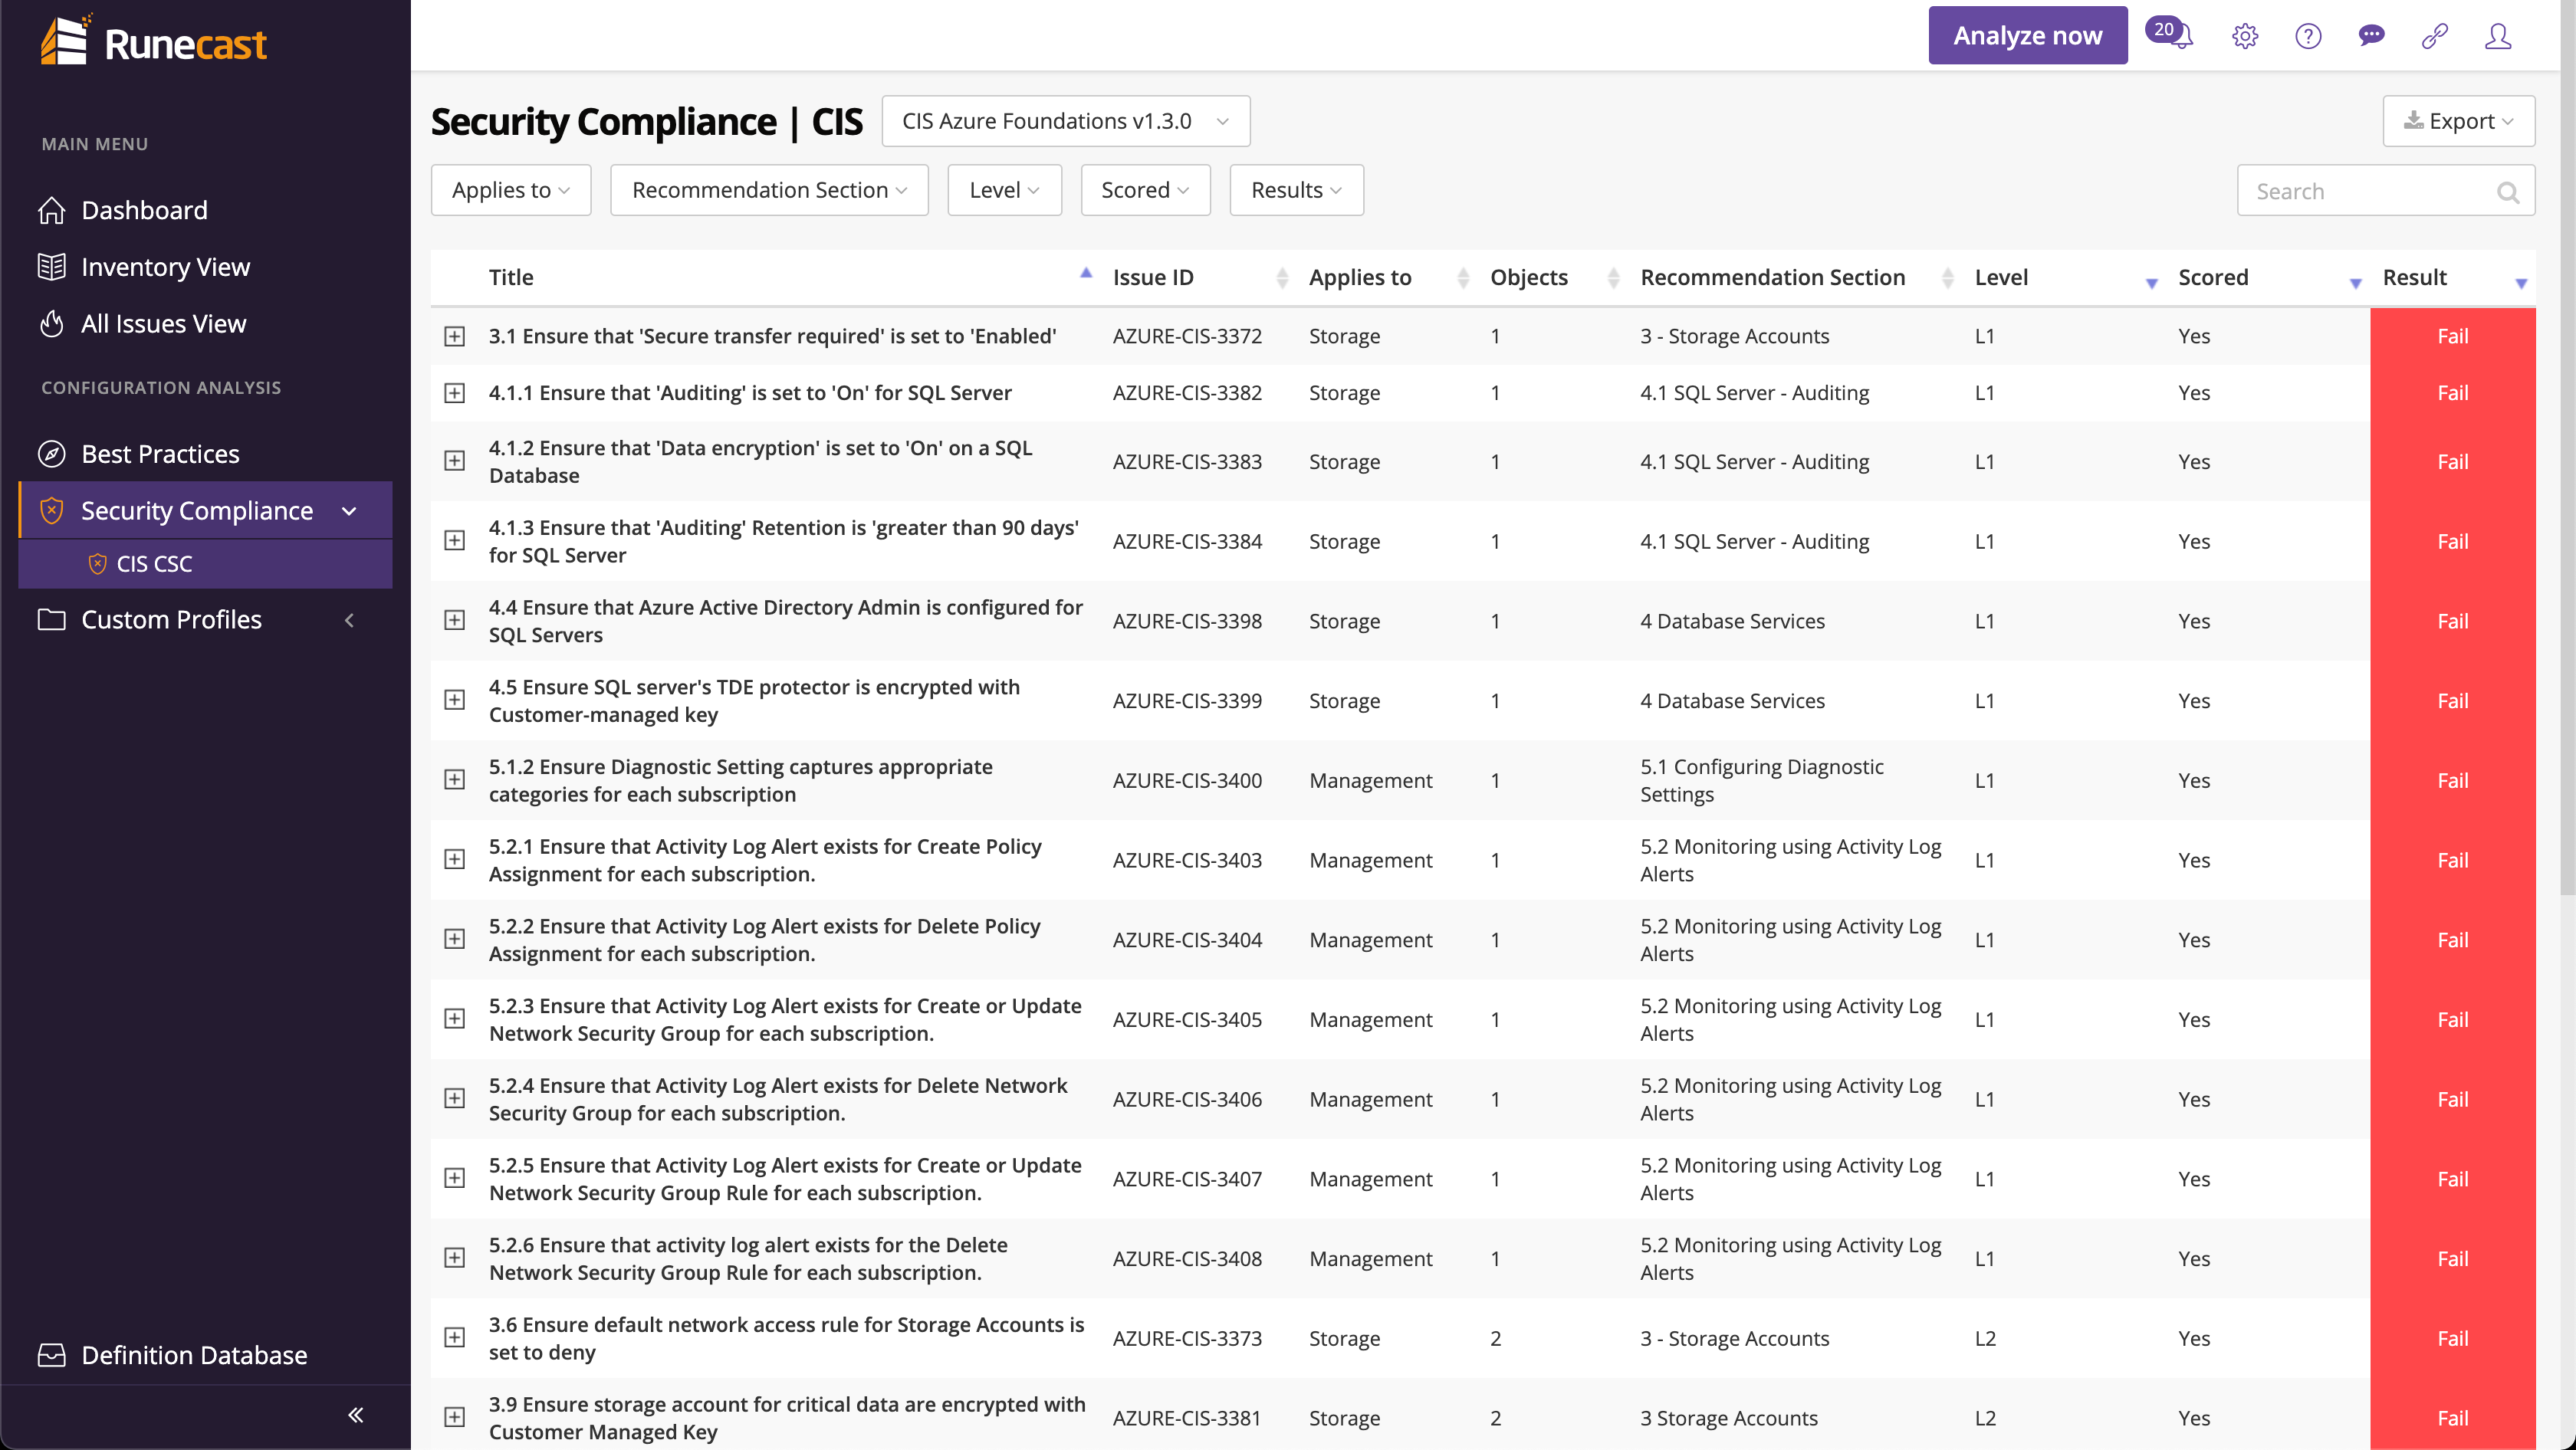Click the Inventory View list icon
The width and height of the screenshot is (2576, 1450).
pos(52,267)
